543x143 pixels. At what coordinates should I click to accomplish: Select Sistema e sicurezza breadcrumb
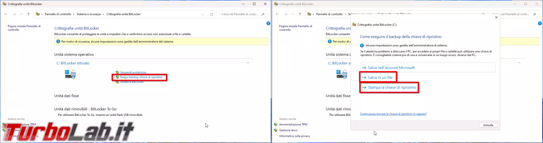(x=89, y=14)
